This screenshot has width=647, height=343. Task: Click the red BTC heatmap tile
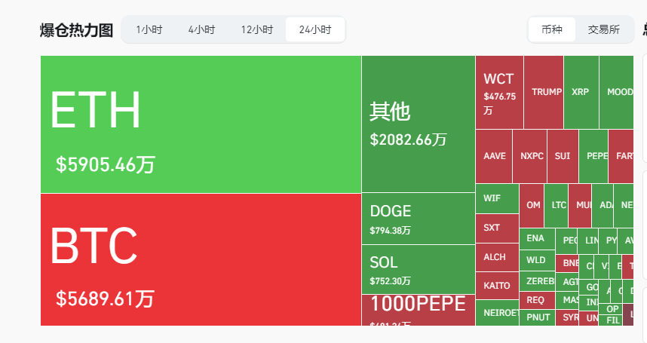pyautogui.click(x=201, y=259)
